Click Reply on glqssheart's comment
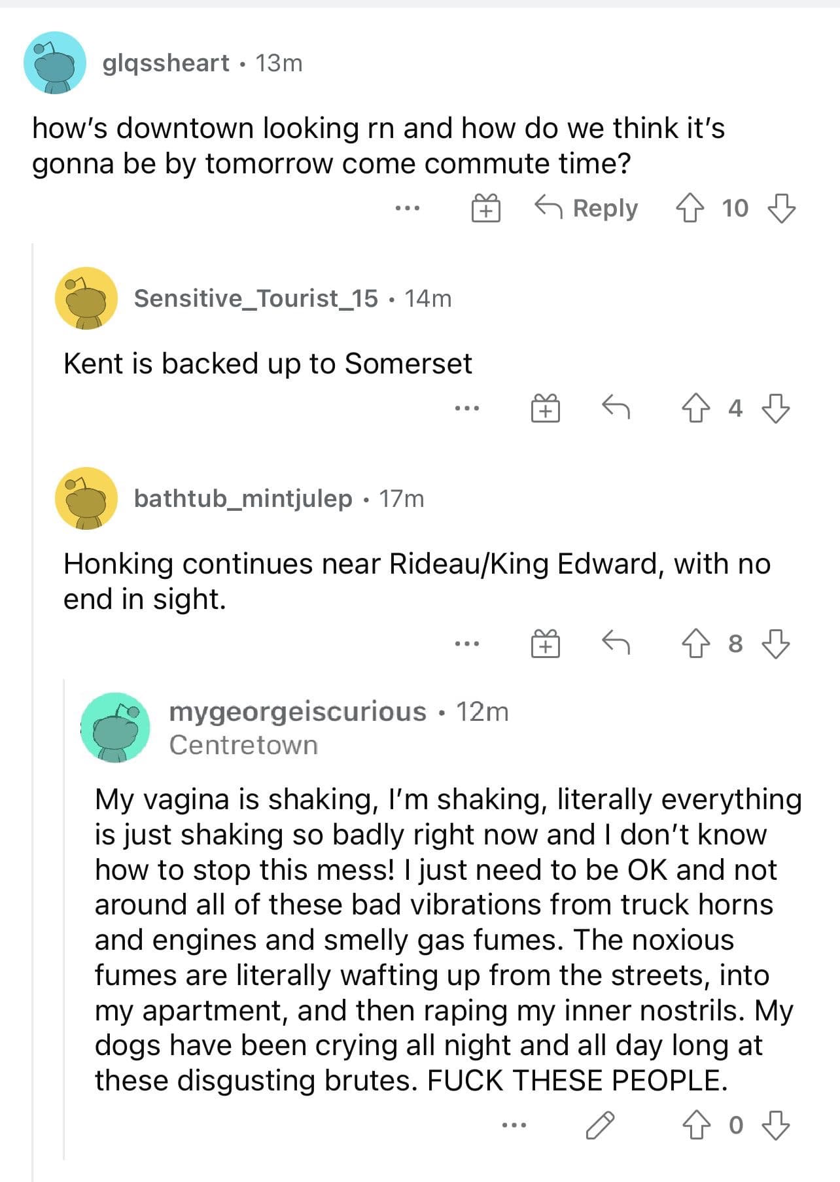This screenshot has height=1182, width=840. (586, 208)
